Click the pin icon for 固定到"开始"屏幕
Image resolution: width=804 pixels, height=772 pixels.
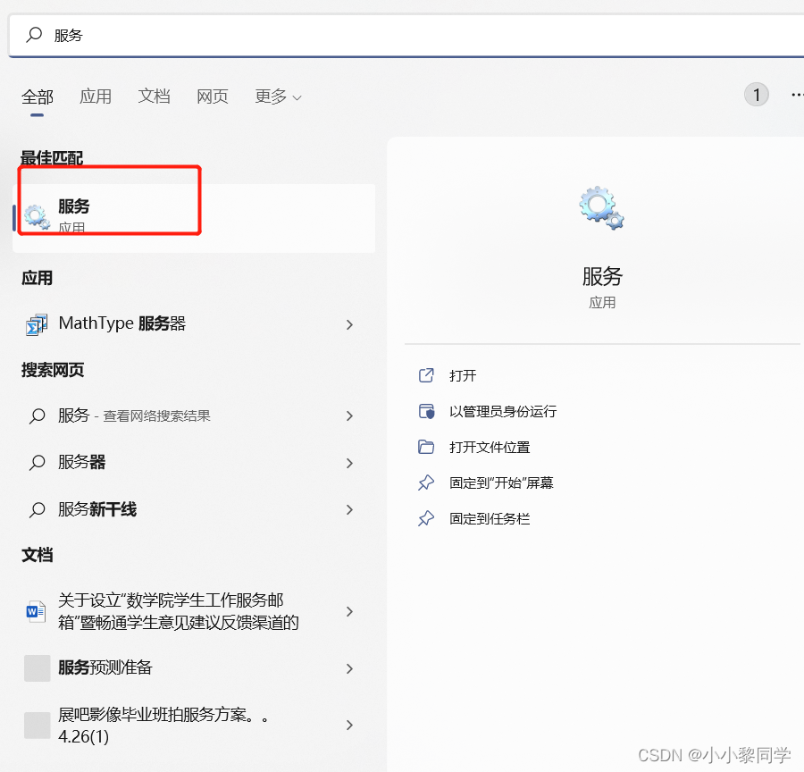tap(426, 482)
